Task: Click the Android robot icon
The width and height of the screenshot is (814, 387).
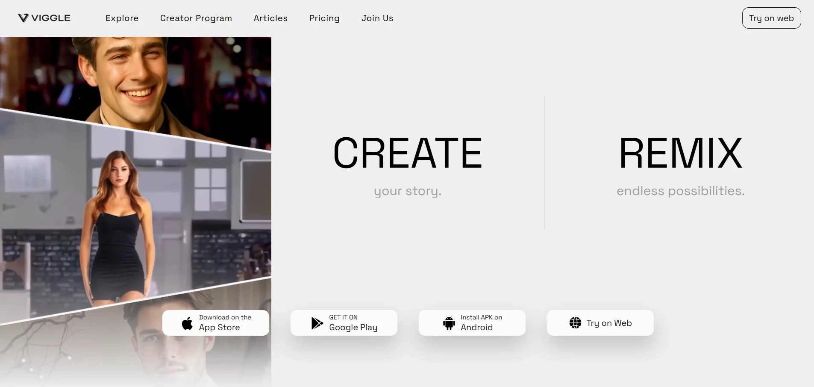Action: [x=449, y=323]
